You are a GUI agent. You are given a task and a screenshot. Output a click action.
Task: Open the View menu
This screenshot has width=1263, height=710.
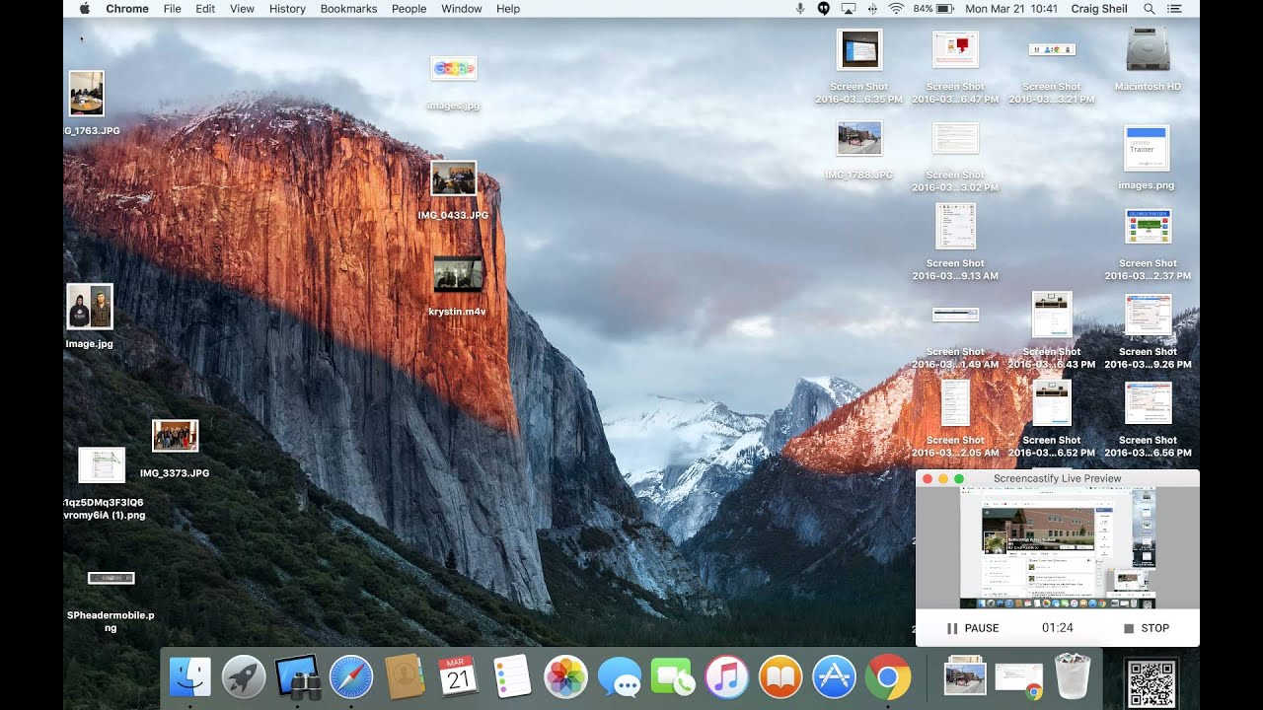[x=242, y=9]
